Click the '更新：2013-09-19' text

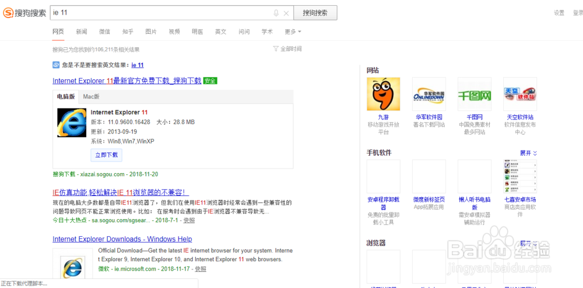[114, 132]
